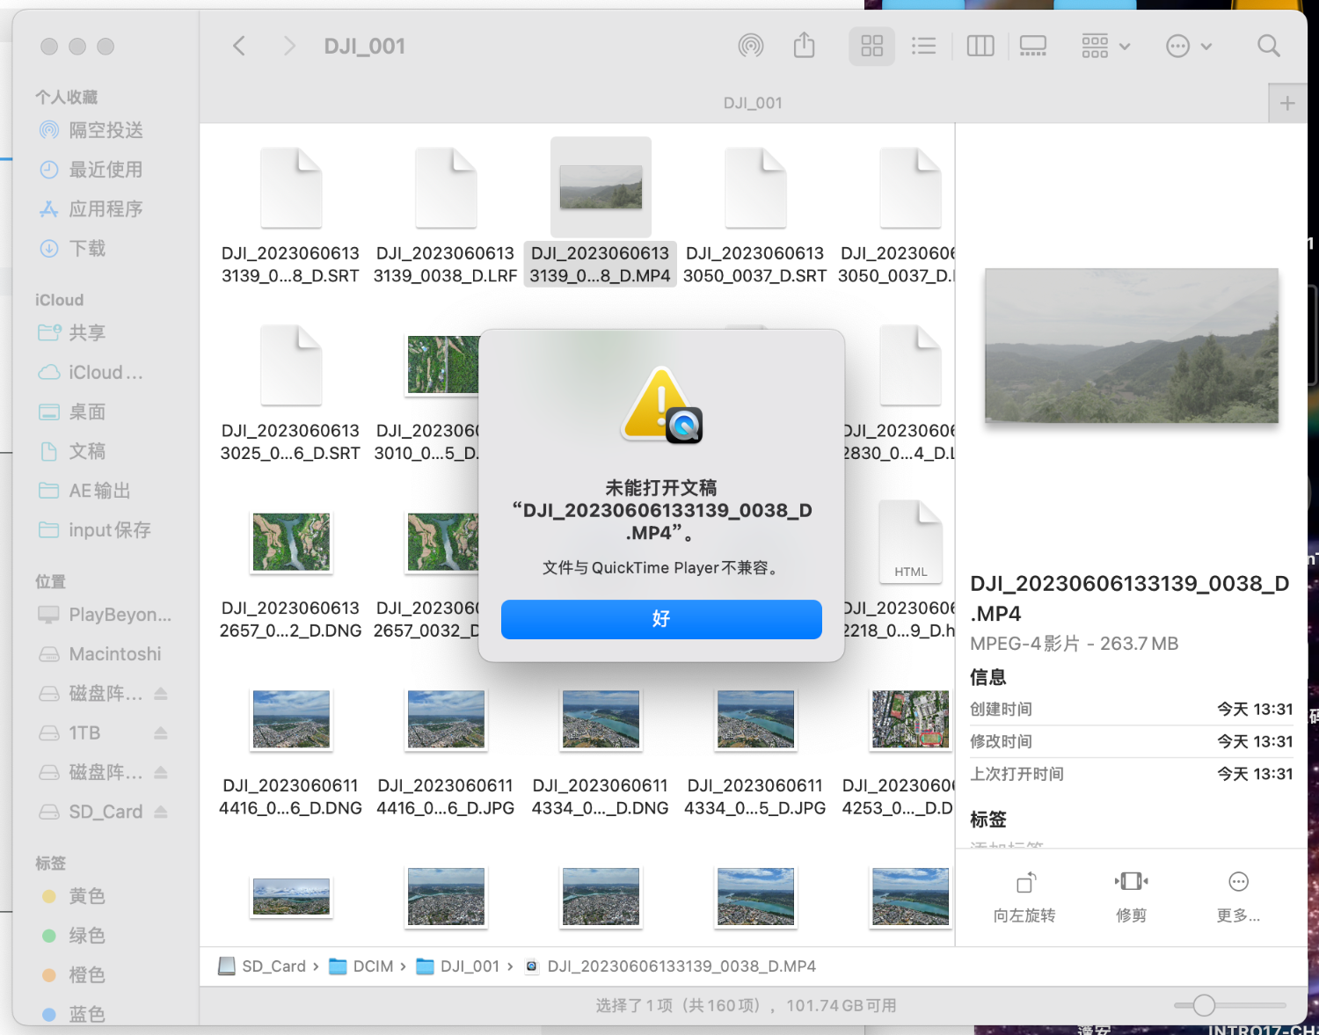This screenshot has width=1319, height=1035.
Task: Select DJI_20230606133139_0038_D.SRT file icon
Action: tap(291, 188)
